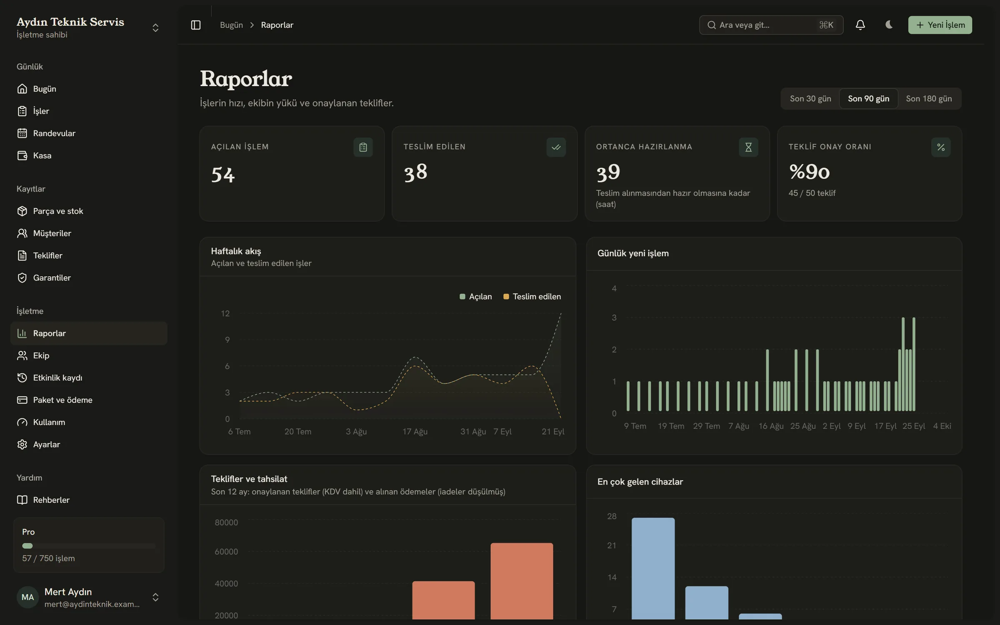This screenshot has height=625, width=1000.
Task: Open İşler clipboard icon
Action: click(x=22, y=111)
